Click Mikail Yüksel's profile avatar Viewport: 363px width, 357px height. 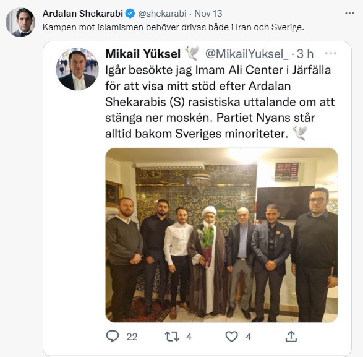77,69
